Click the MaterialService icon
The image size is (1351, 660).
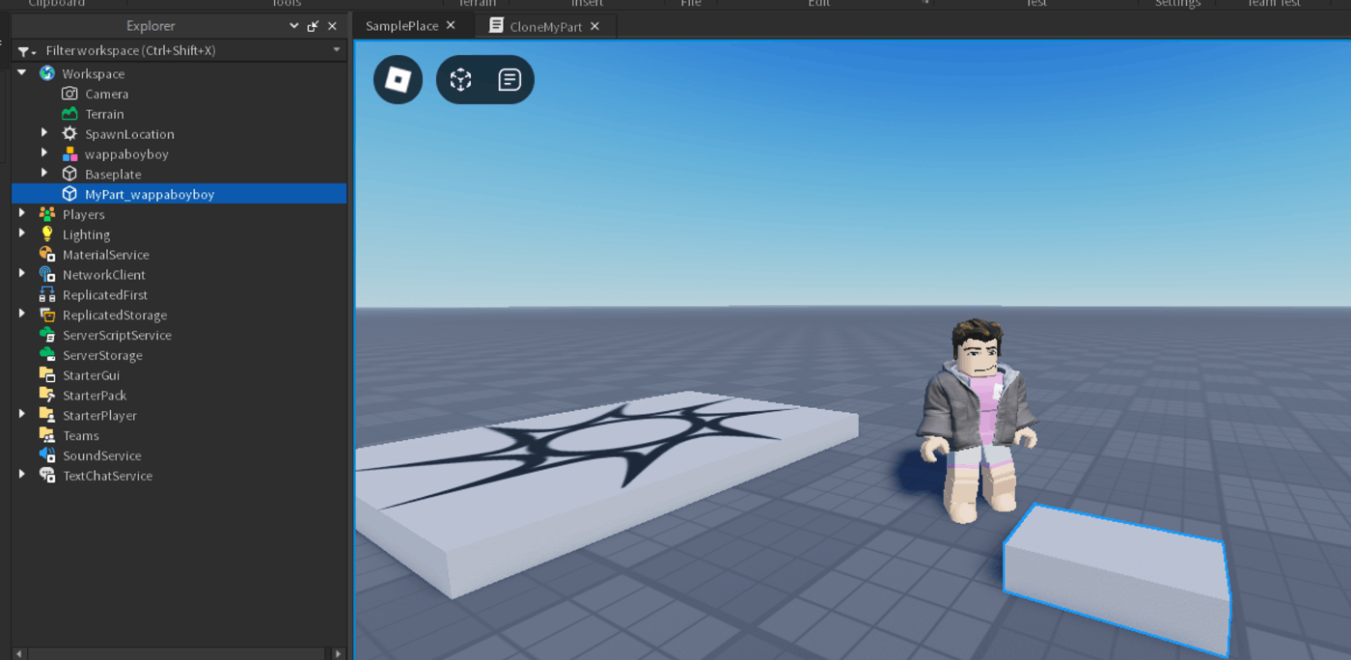click(46, 255)
